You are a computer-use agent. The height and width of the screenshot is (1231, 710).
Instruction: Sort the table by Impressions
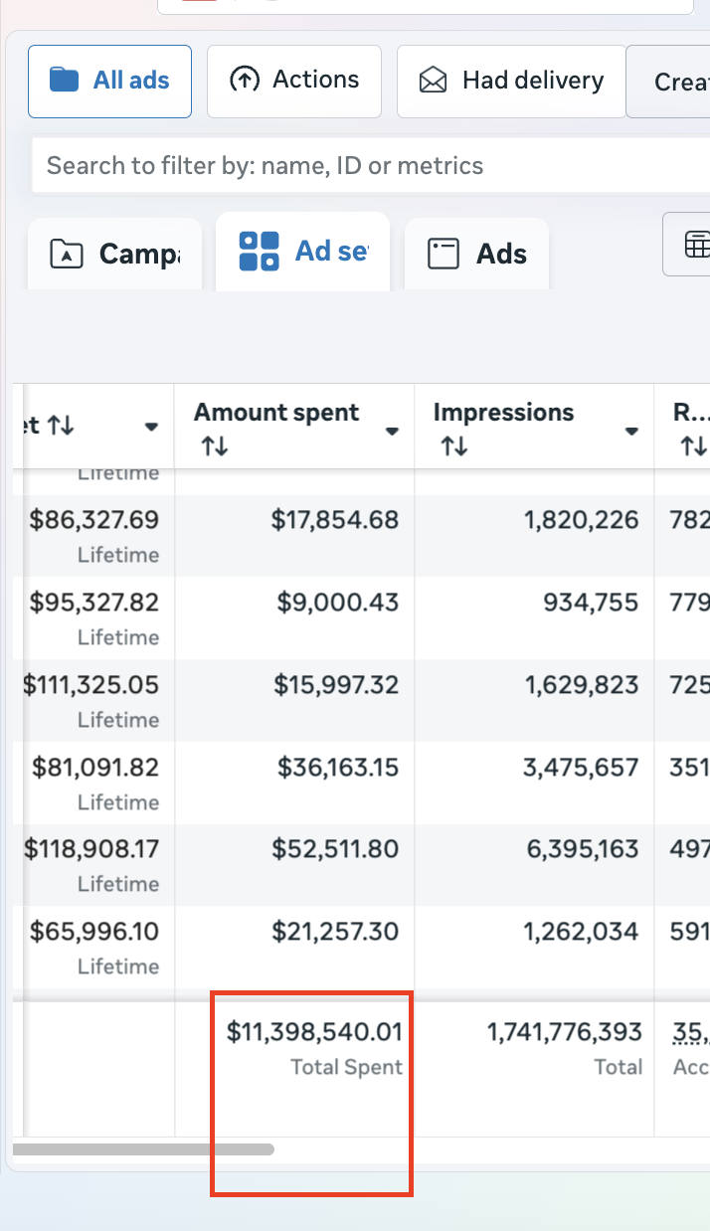click(x=453, y=444)
